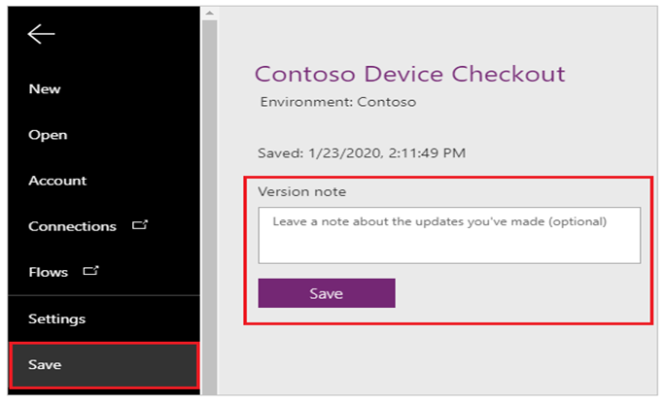The image size is (665, 403).
Task: Click the divider line above Settings
Action: click(x=104, y=295)
